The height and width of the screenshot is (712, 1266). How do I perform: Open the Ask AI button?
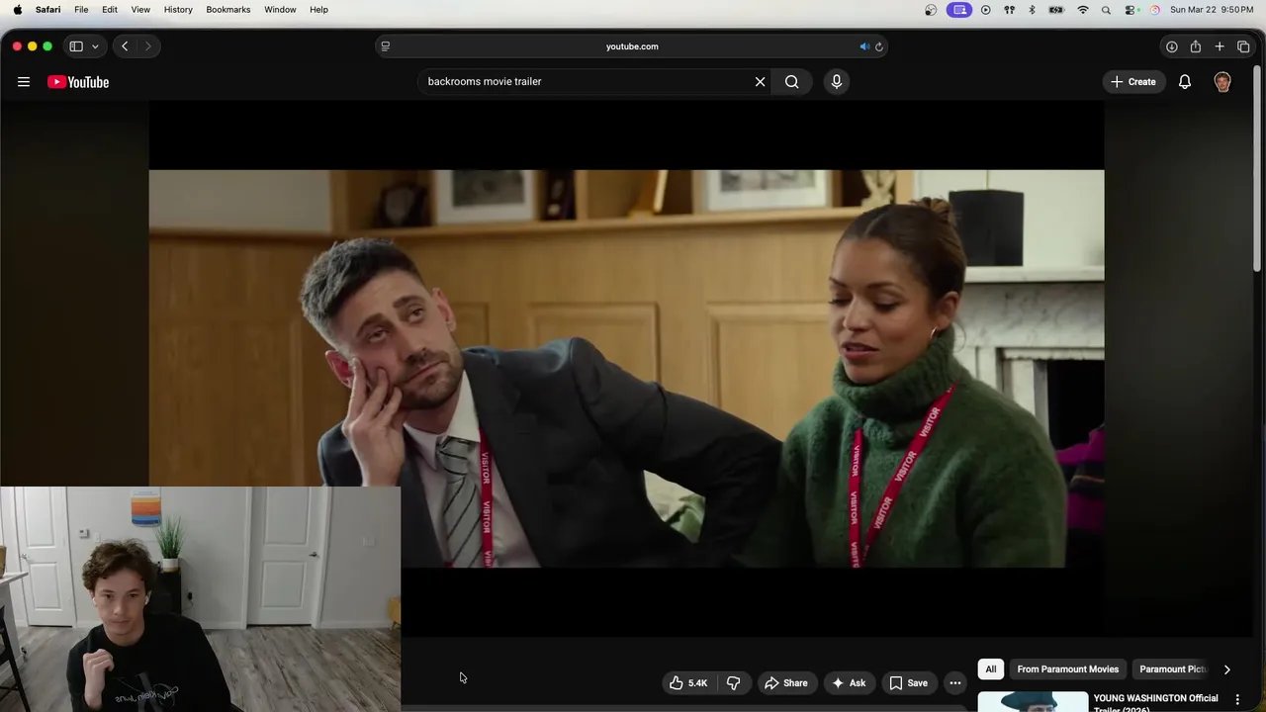(x=849, y=683)
